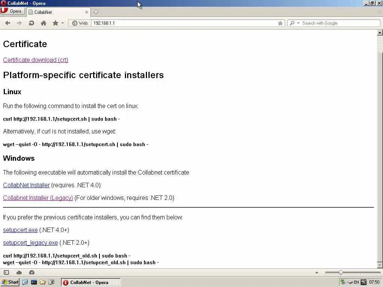Launch command prompt from quick launch
The image size is (383, 287).
(x=34, y=282)
